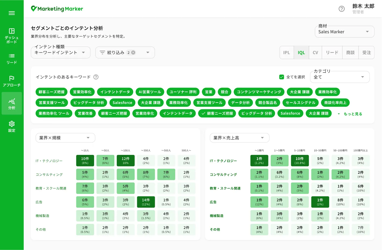Deselect the checked 顧客ニーズ把握 keyword chip
The height and width of the screenshot is (250, 382).
click(217, 113)
